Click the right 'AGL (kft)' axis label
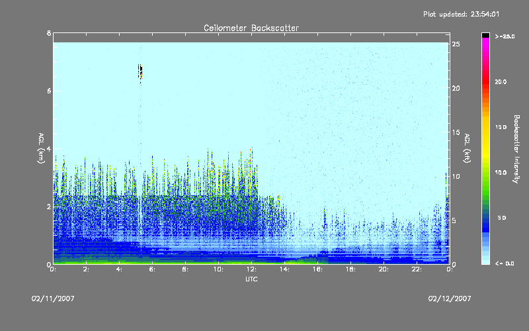The width and height of the screenshot is (529, 331). pos(467,148)
